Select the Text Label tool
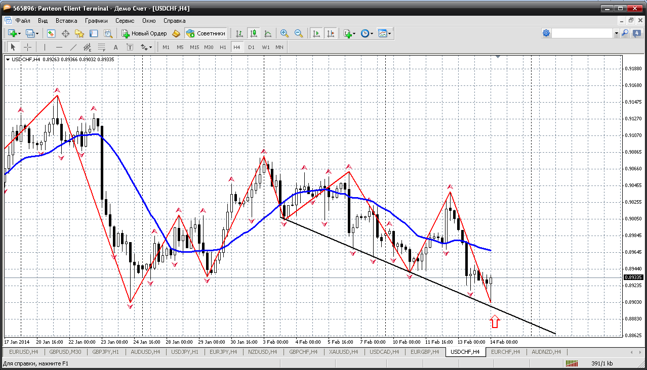 (x=130, y=47)
